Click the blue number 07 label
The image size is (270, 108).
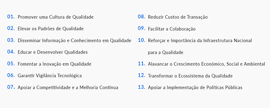11,87
